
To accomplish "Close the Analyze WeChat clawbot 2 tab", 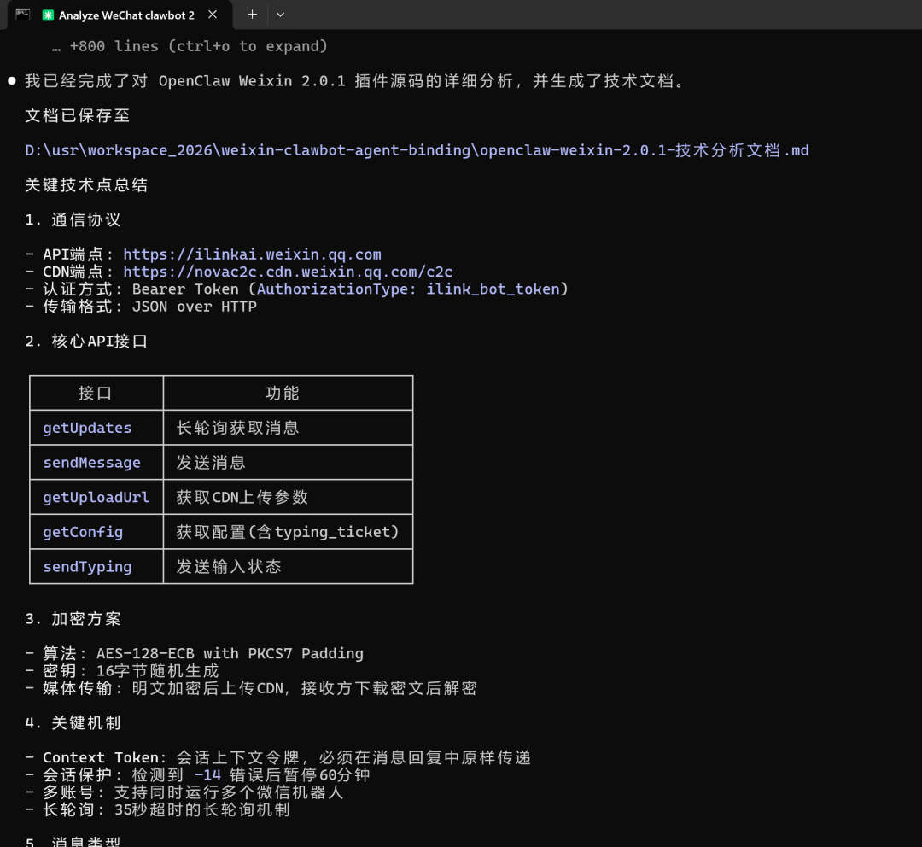I will click(x=213, y=15).
